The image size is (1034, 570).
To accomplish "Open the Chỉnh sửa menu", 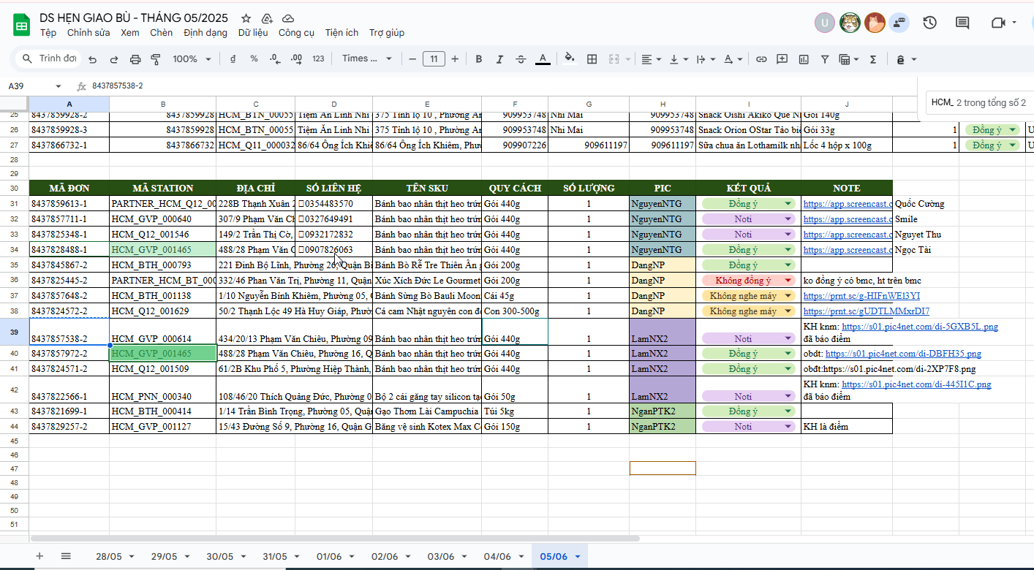I will (88, 33).
